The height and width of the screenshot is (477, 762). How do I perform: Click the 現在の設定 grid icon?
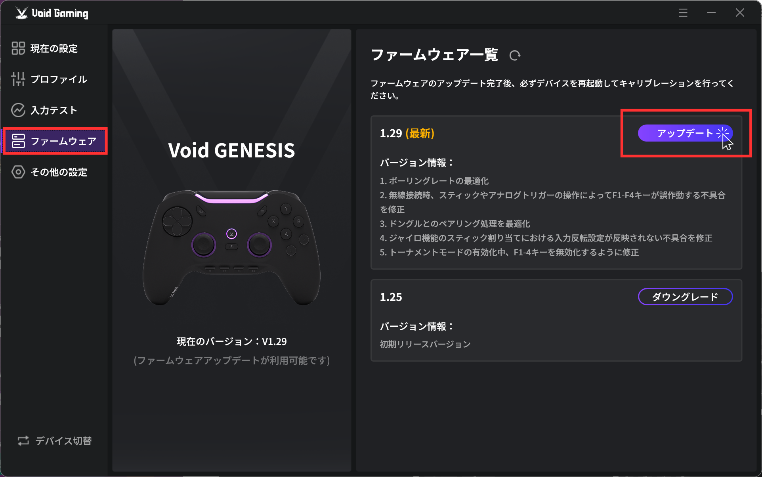pyautogui.click(x=18, y=48)
